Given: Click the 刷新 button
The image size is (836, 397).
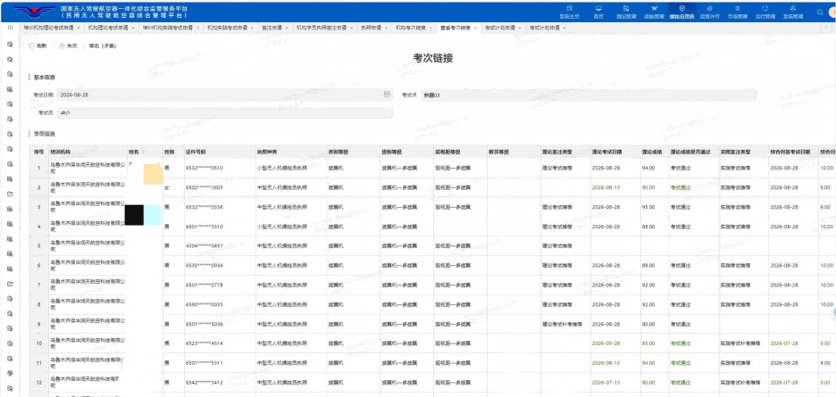Looking at the screenshot, I should click(x=39, y=45).
